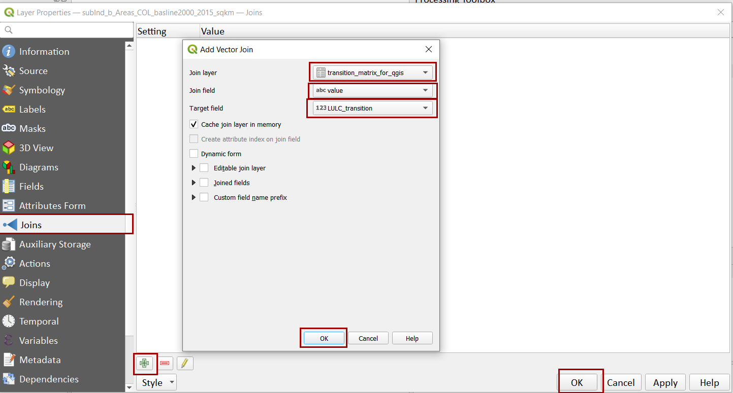
Task: Click the Rendering brush icon
Action: [x=9, y=302]
